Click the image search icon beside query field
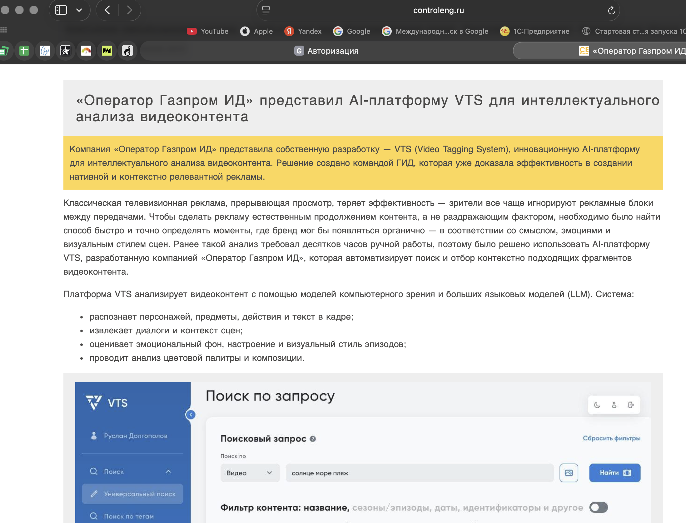Image resolution: width=686 pixels, height=523 pixels. pos(569,473)
